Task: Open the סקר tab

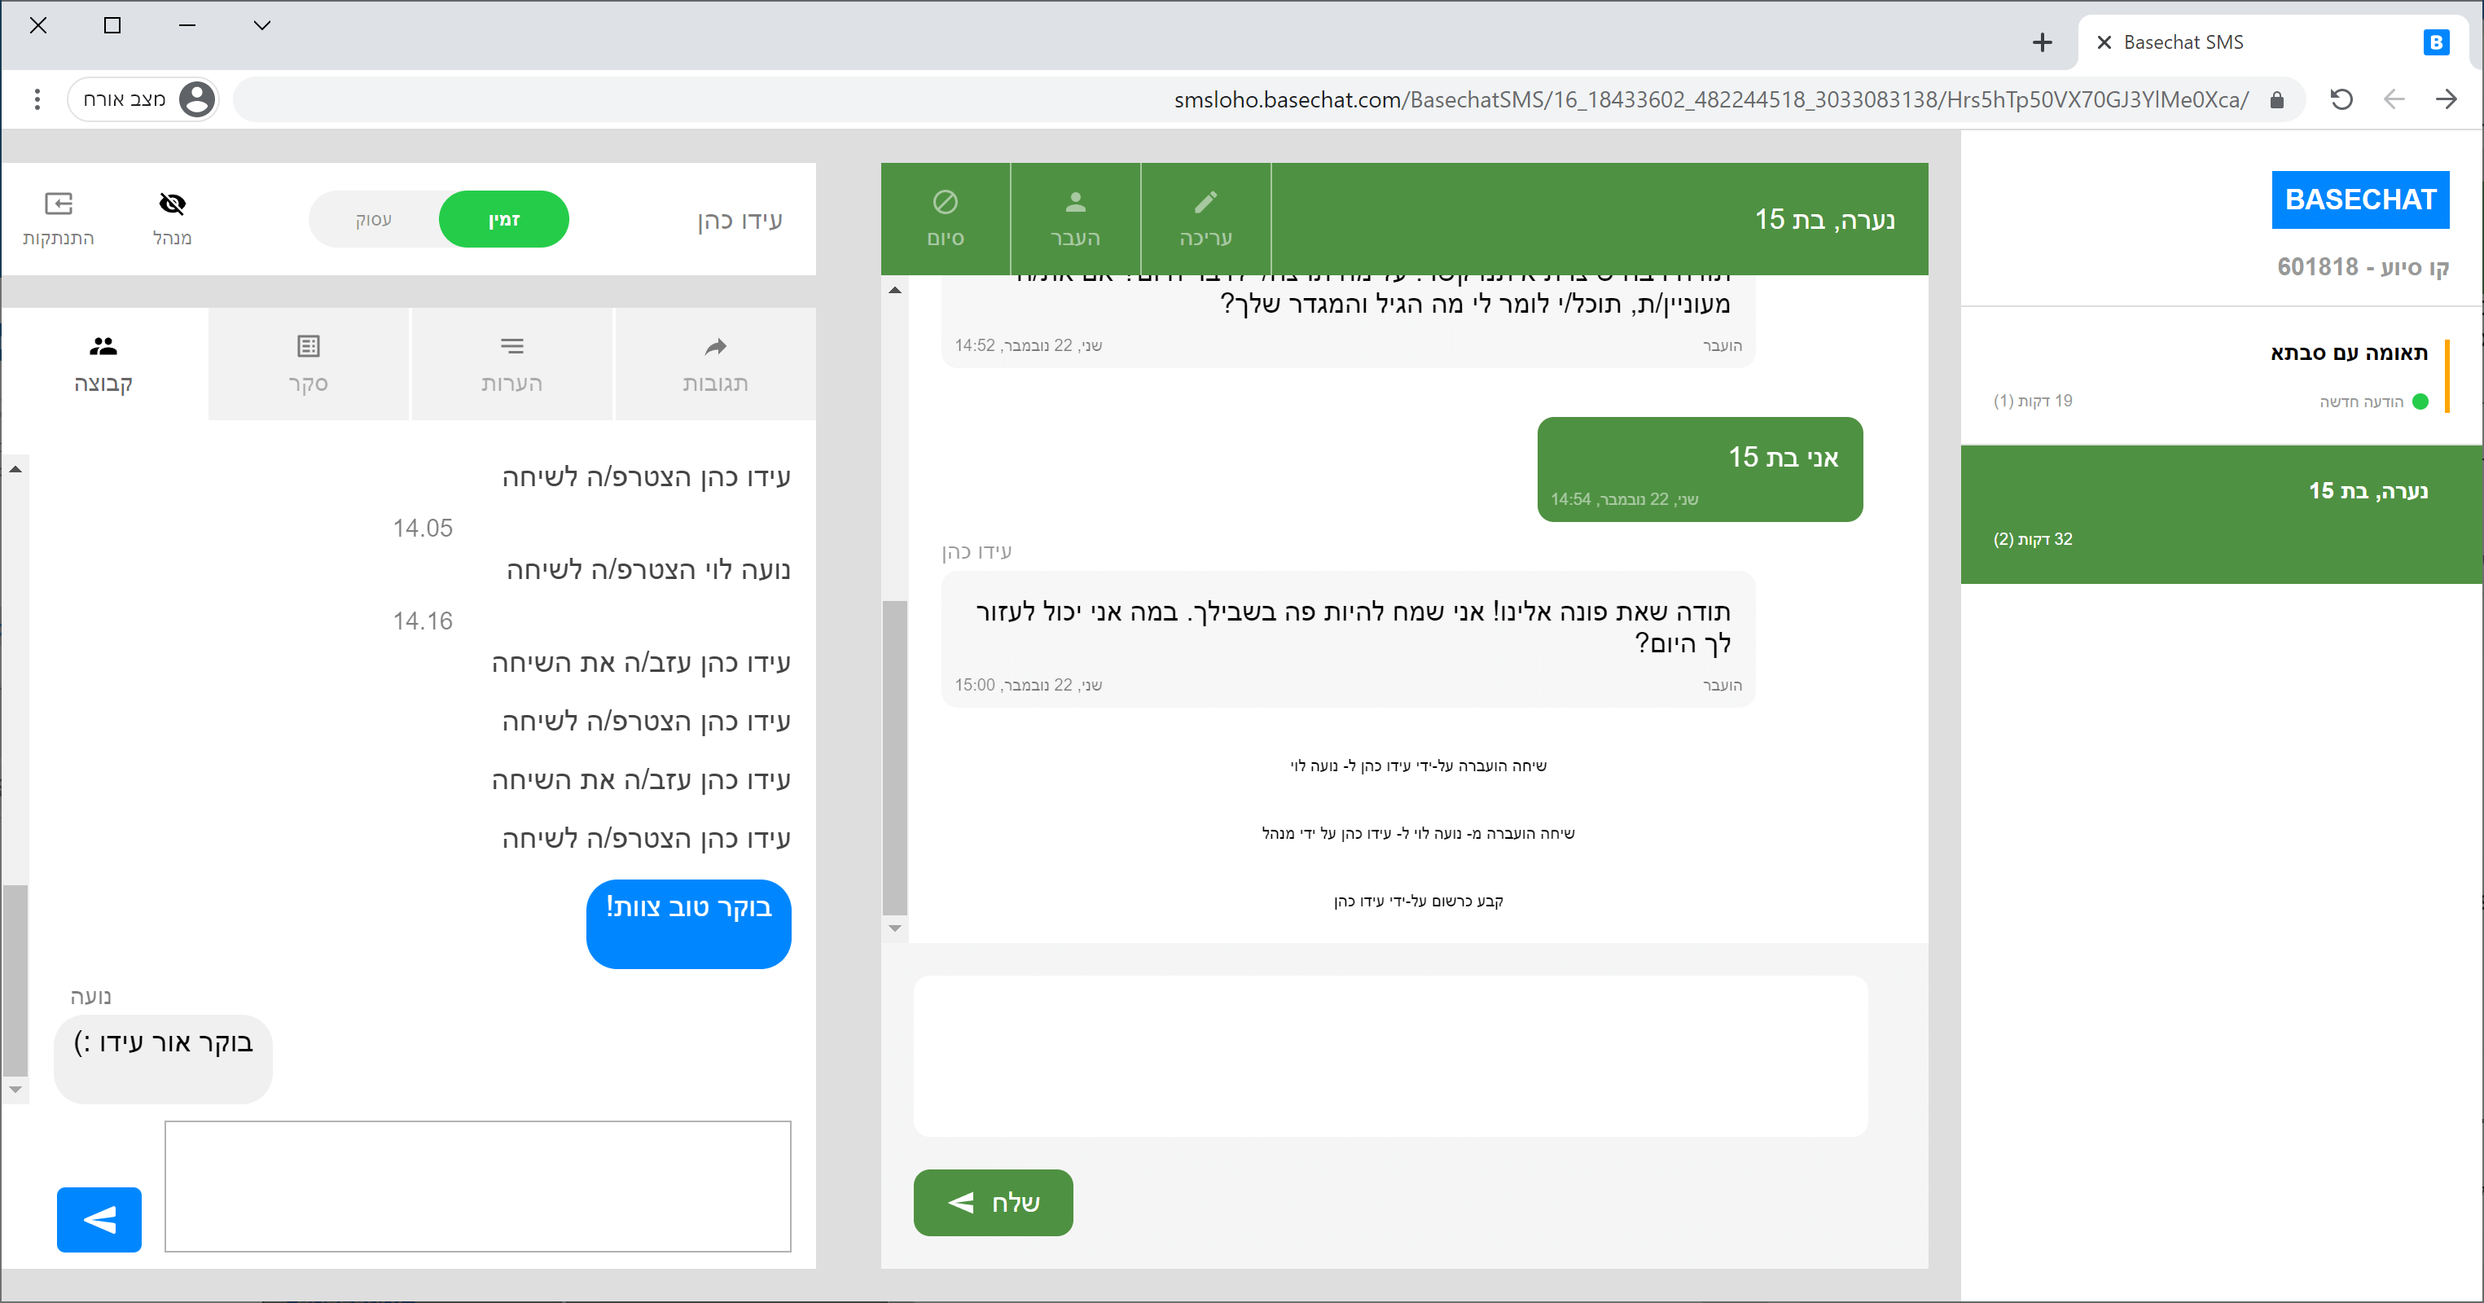Action: [309, 365]
